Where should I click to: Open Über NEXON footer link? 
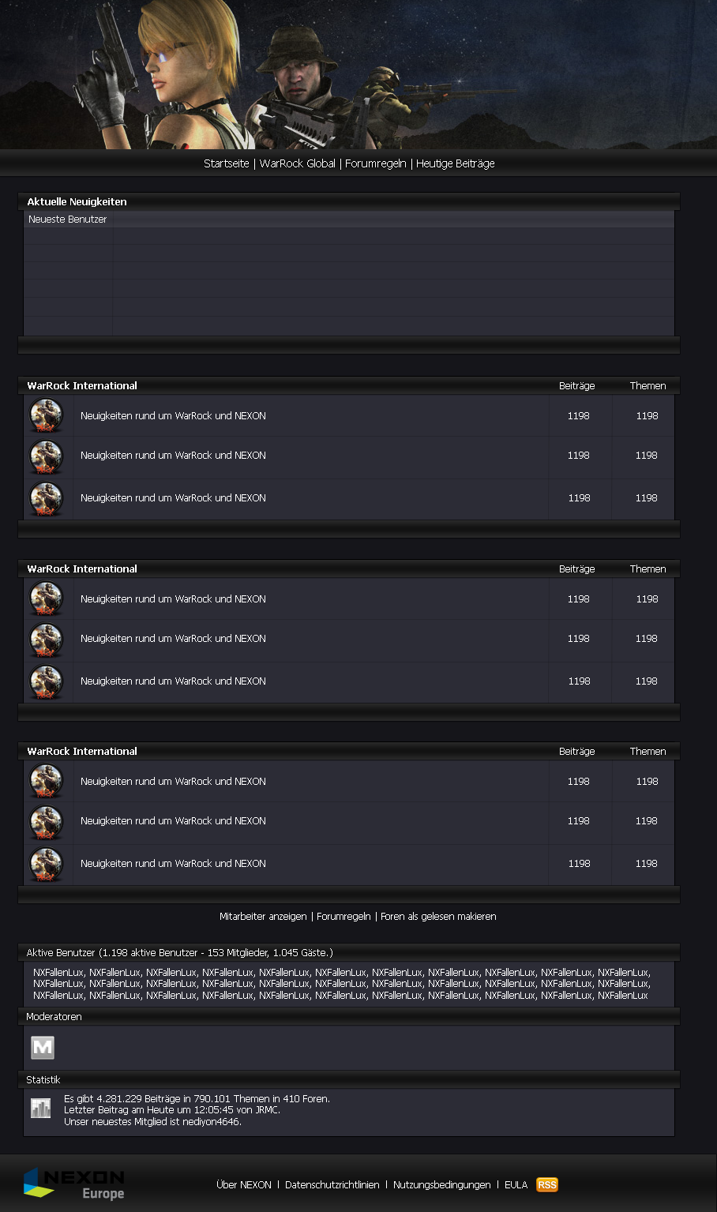(x=244, y=1185)
